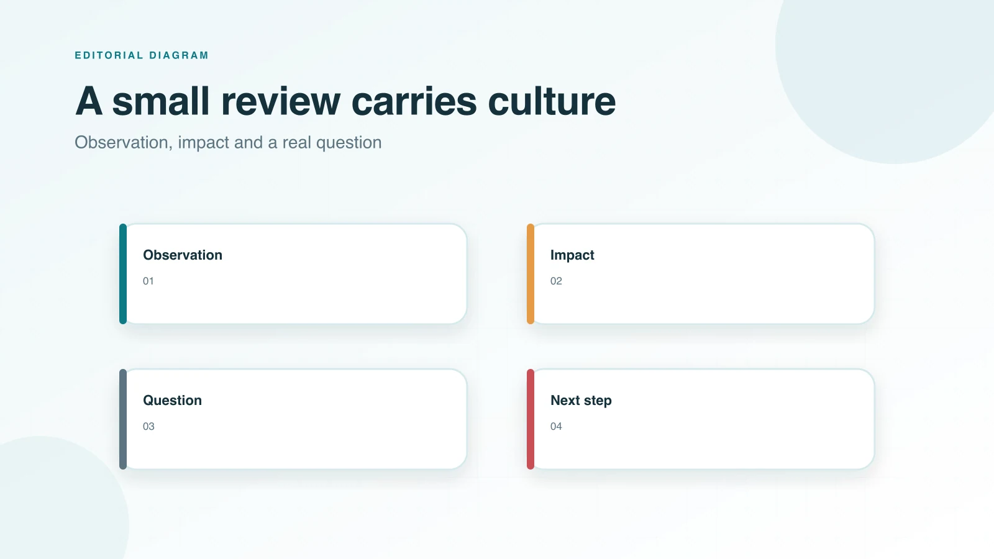Screen dimensions: 994x559
Task: Click the teal accent bar on Observation
Action: coord(123,274)
